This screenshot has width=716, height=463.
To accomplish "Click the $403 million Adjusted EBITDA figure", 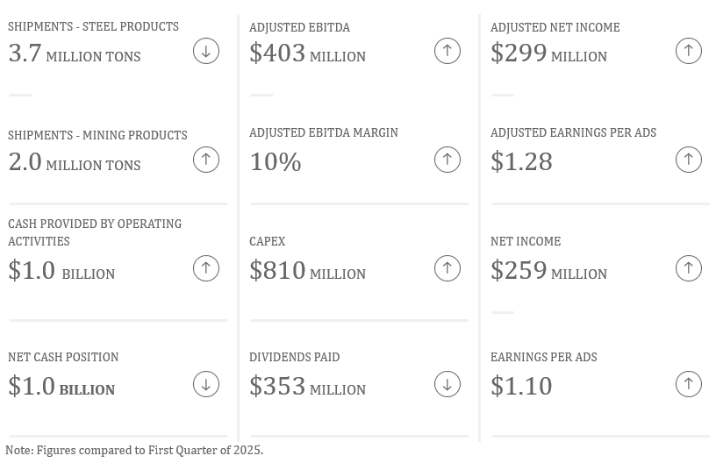I will point(307,53).
